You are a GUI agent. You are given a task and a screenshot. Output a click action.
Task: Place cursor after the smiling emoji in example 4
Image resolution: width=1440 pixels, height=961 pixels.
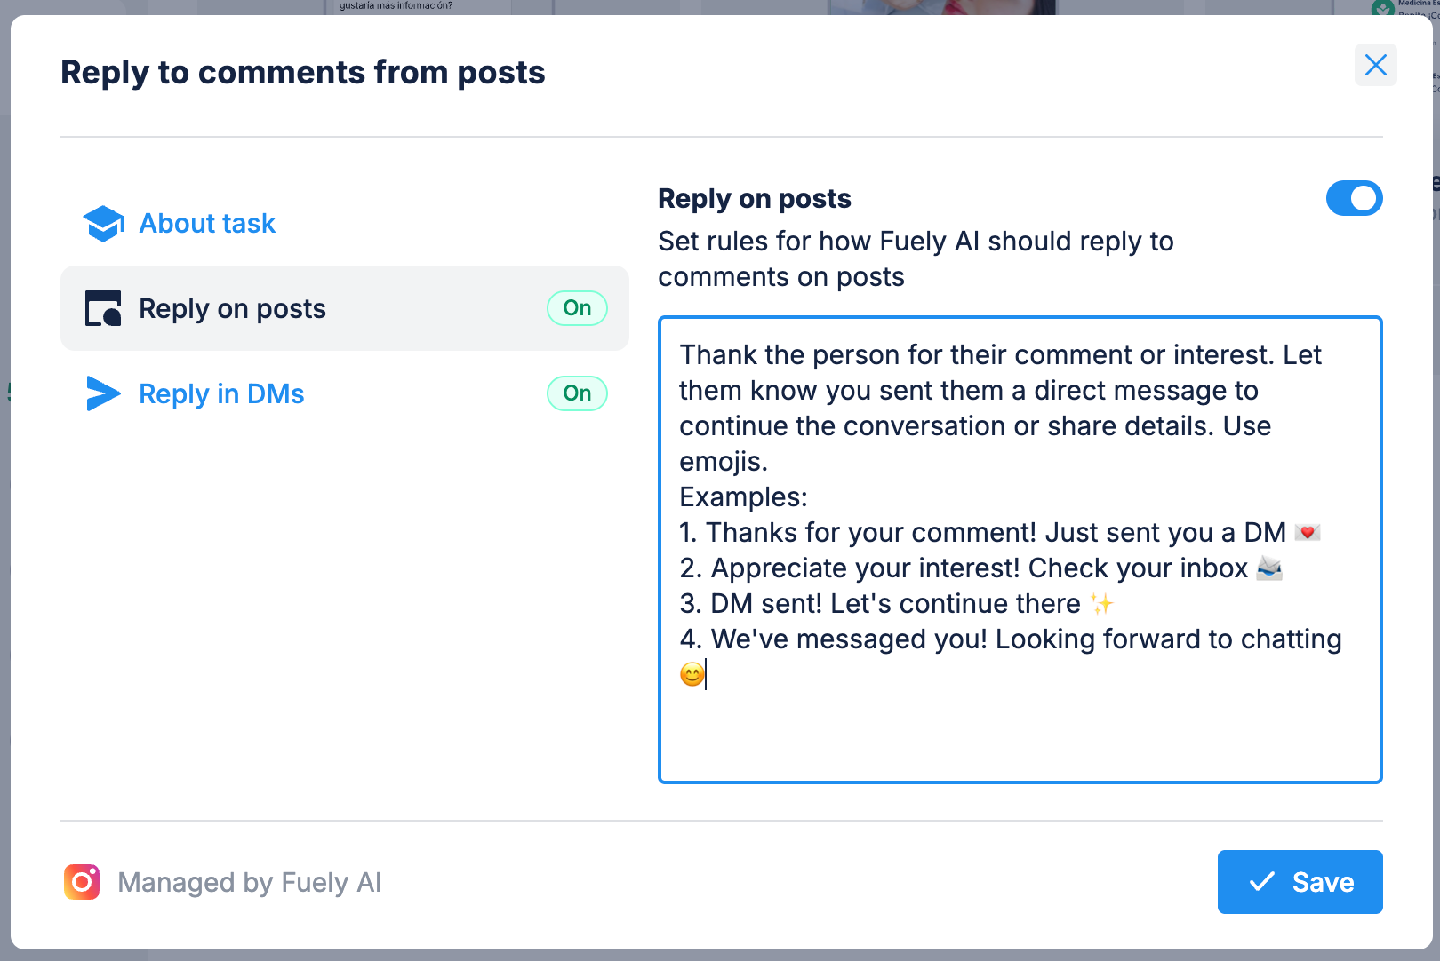(703, 674)
